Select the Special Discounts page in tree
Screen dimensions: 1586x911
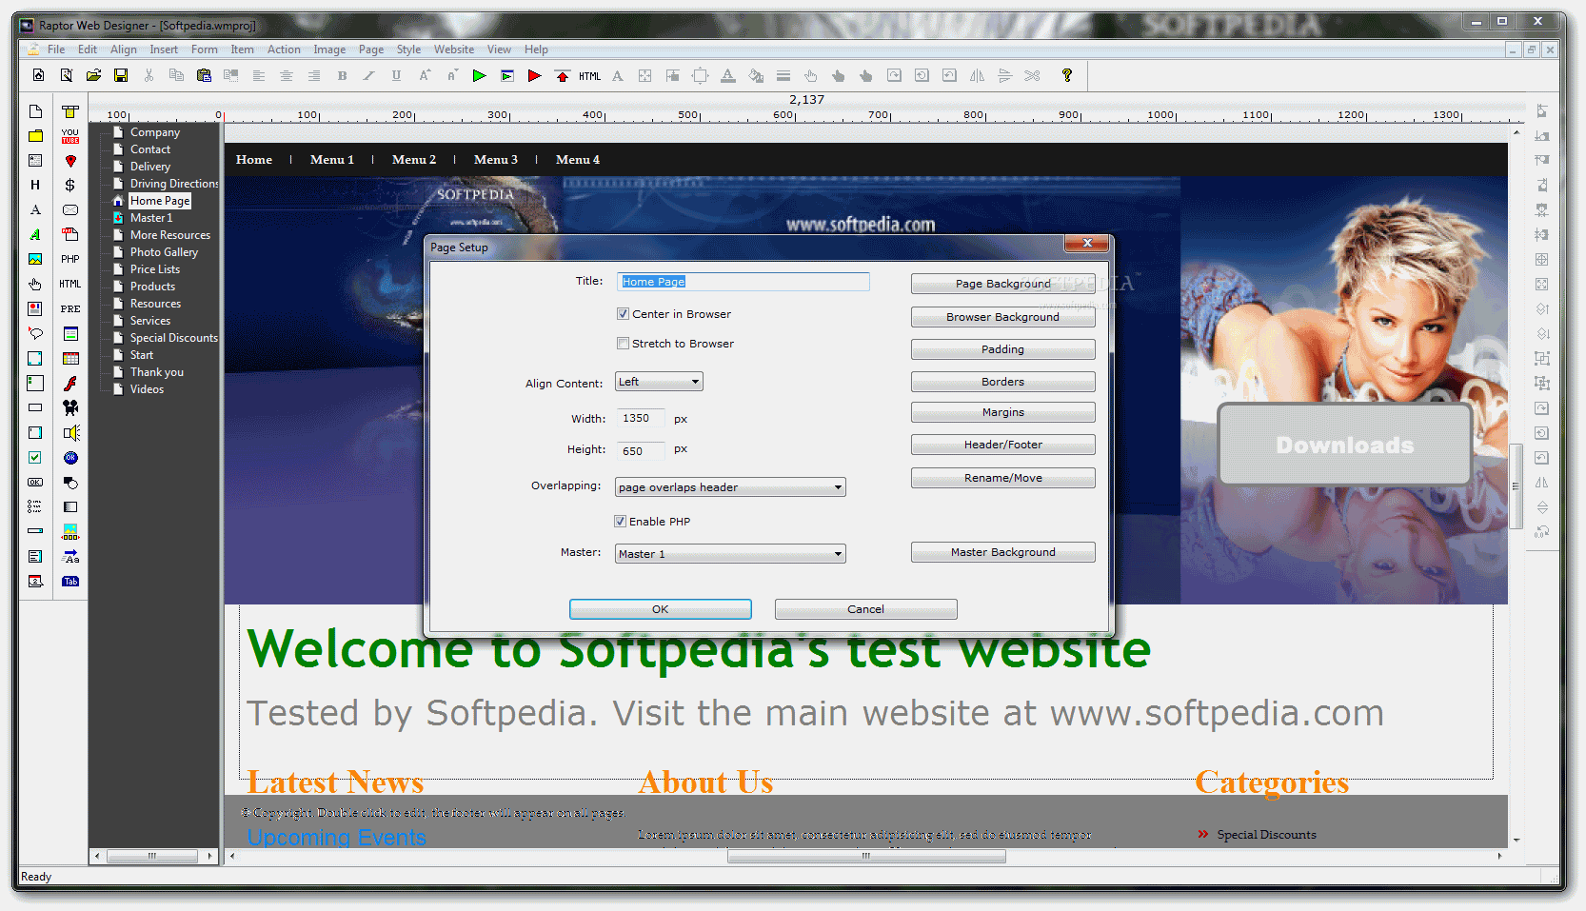(x=174, y=338)
